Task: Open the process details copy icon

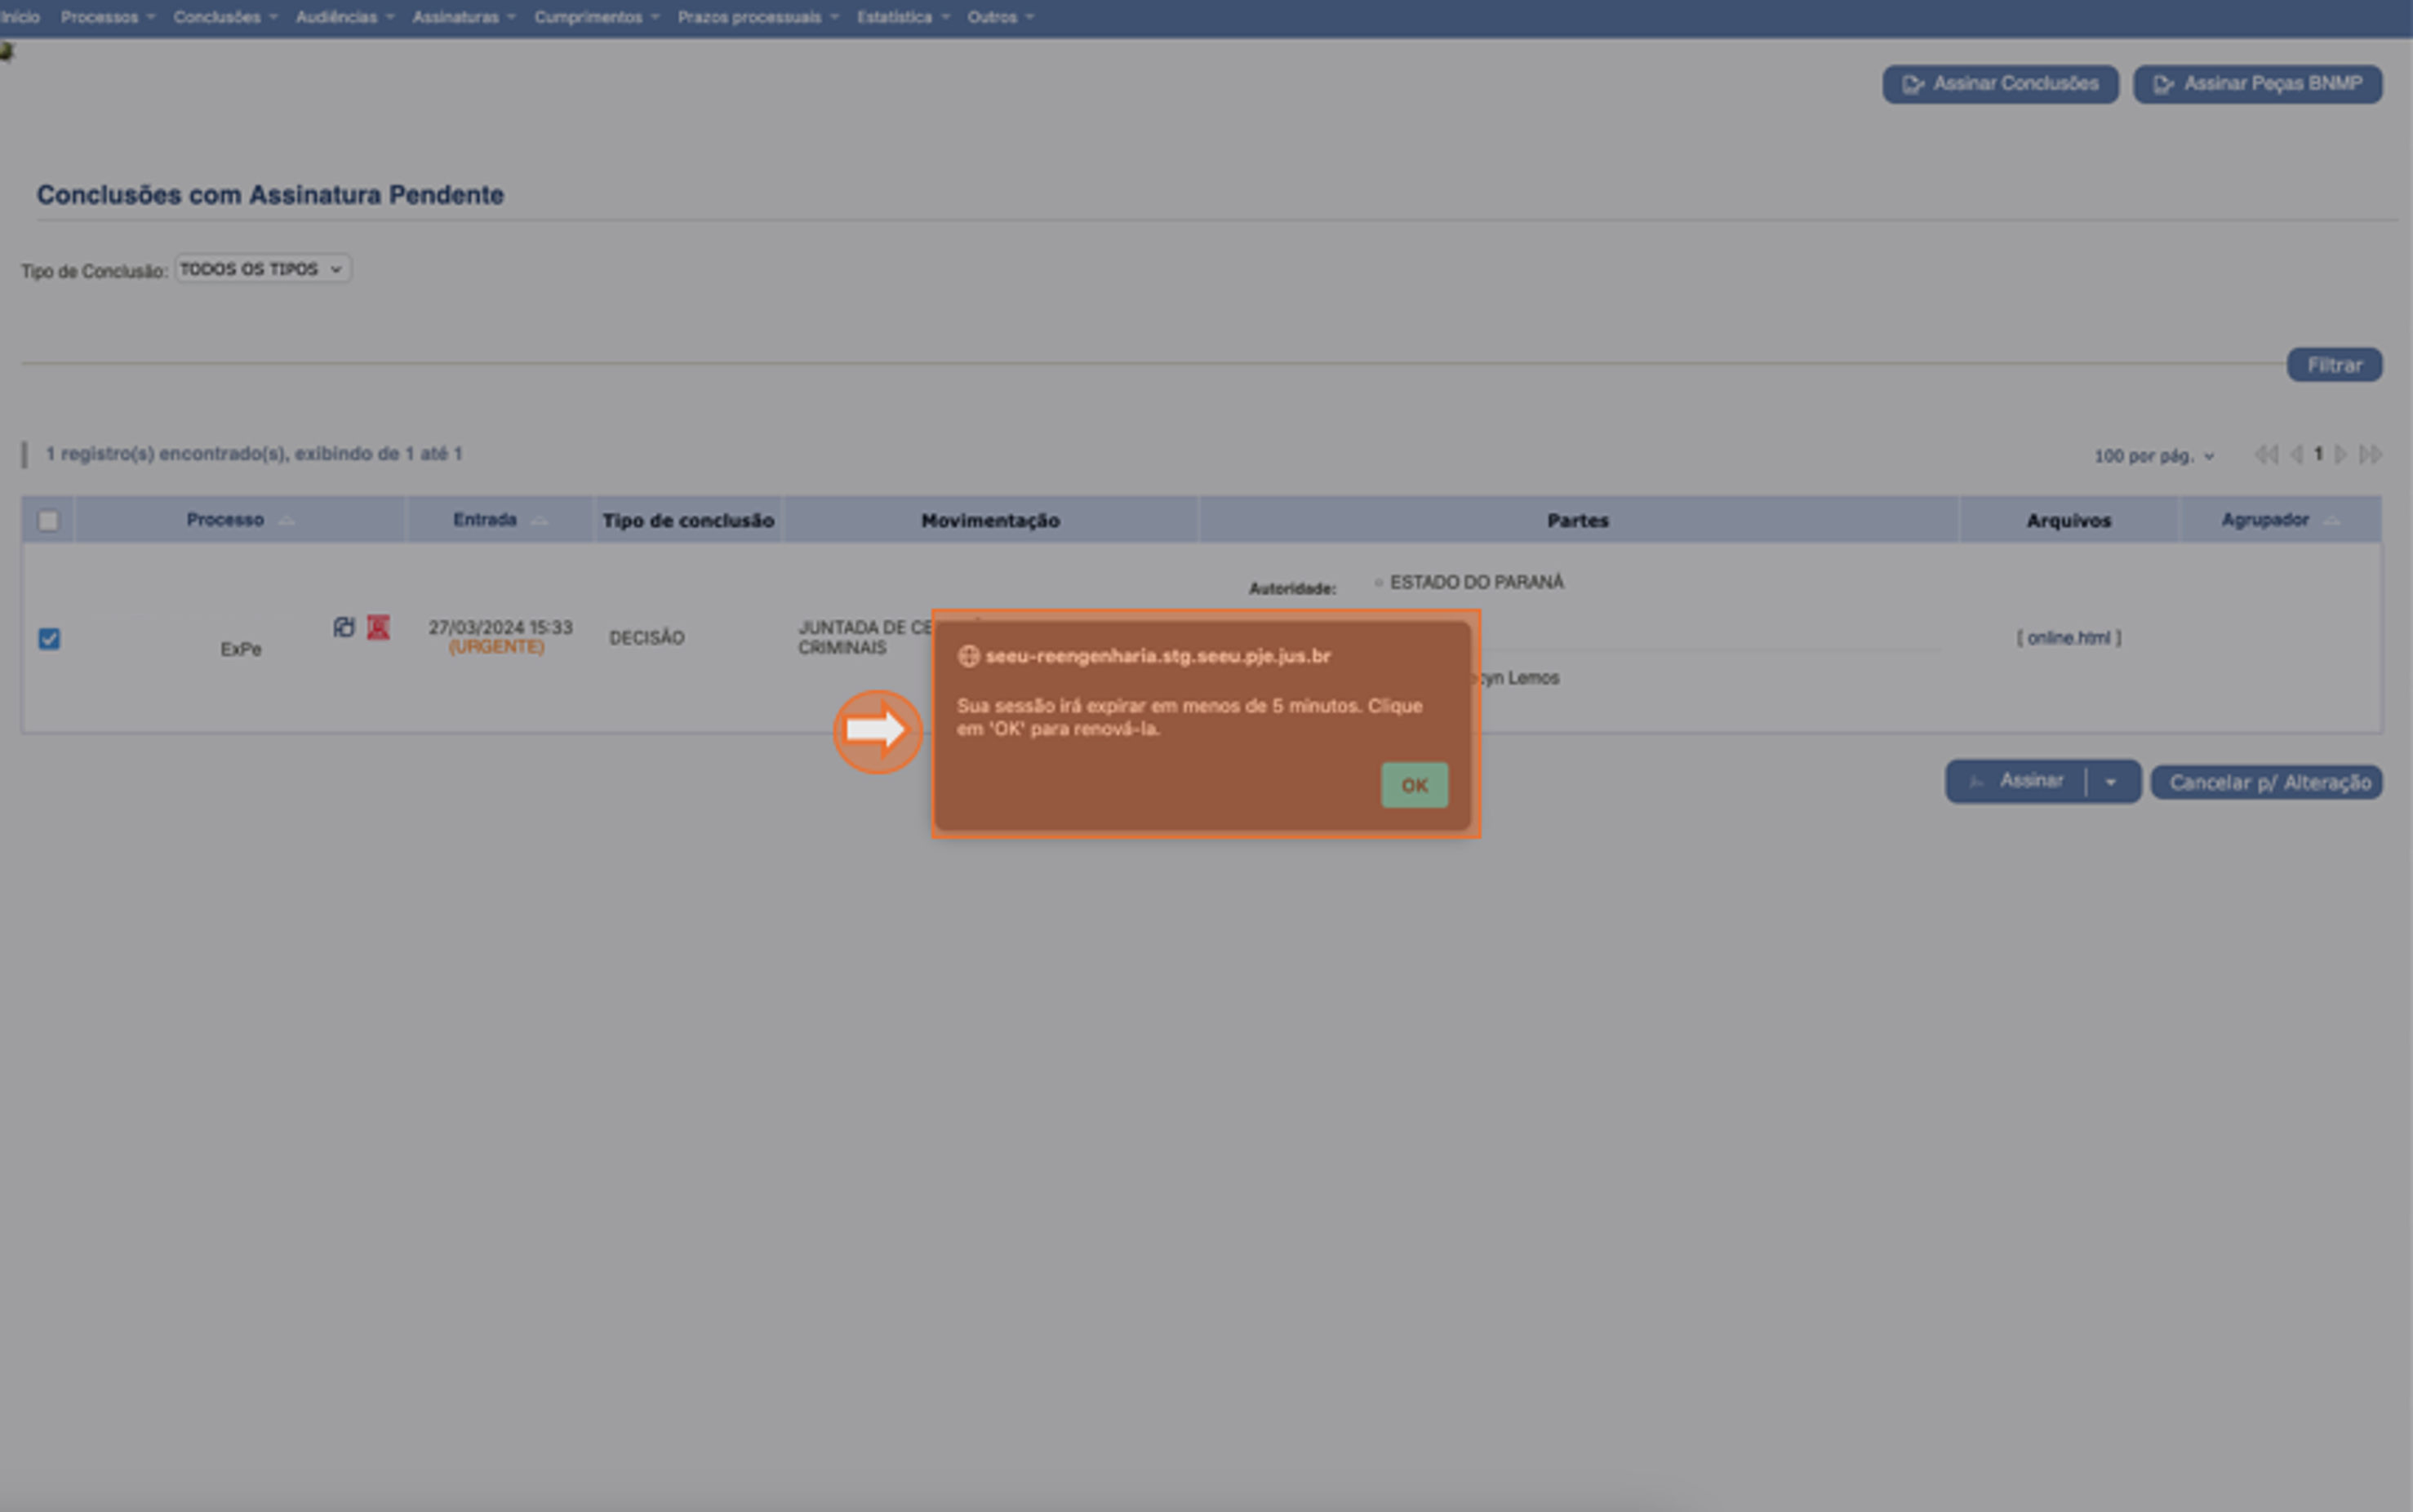Action: point(344,627)
